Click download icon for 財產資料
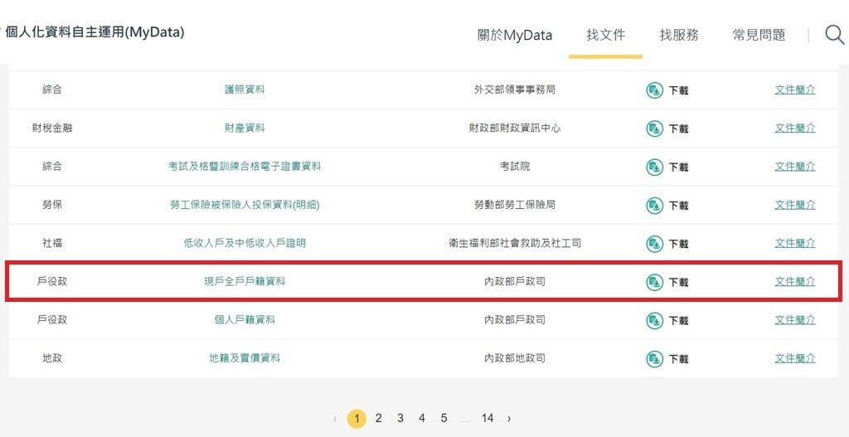Viewport: 849px width, 437px height. [654, 129]
